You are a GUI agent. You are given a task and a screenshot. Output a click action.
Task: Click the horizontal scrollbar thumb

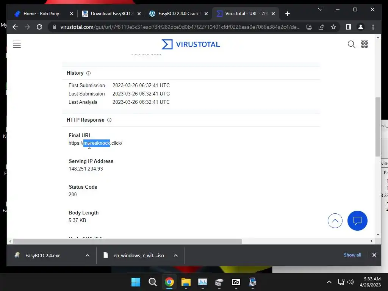coord(127,241)
